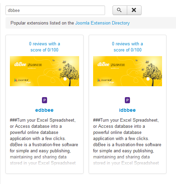
Task: Click the magnifier search button
Action: [x=120, y=10]
